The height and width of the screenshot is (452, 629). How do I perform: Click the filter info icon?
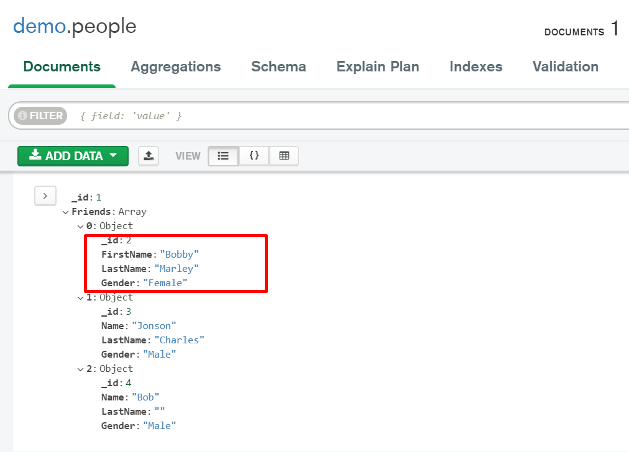click(x=22, y=115)
